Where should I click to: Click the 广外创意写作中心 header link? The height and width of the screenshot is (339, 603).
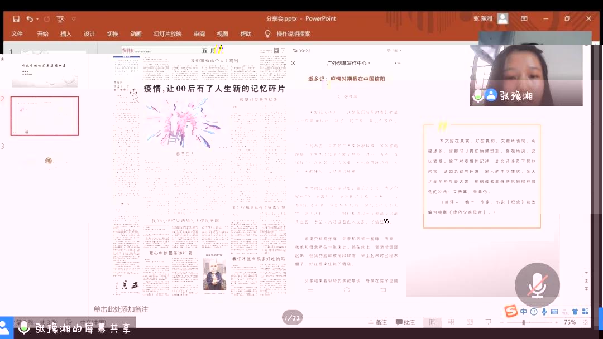tap(348, 63)
